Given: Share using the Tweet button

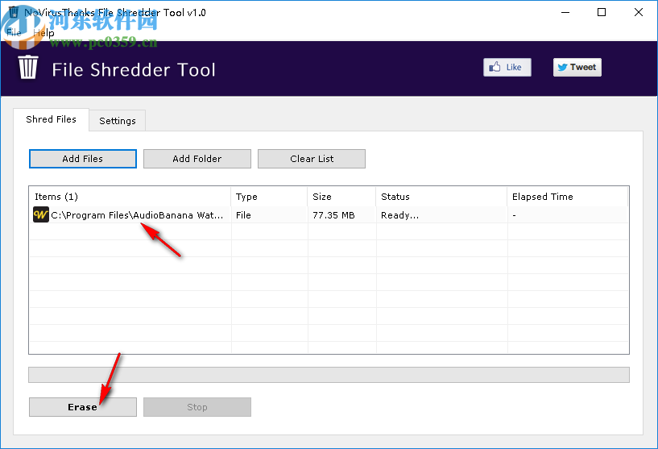Looking at the screenshot, I should (577, 67).
